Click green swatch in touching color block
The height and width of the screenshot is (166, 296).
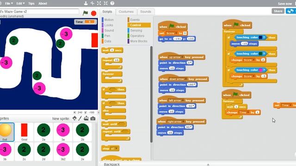pyautogui.click(x=260, y=54)
